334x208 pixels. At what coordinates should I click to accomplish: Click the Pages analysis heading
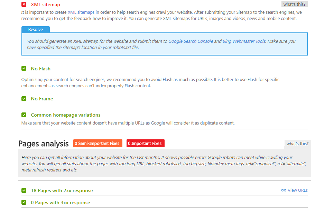point(44,144)
